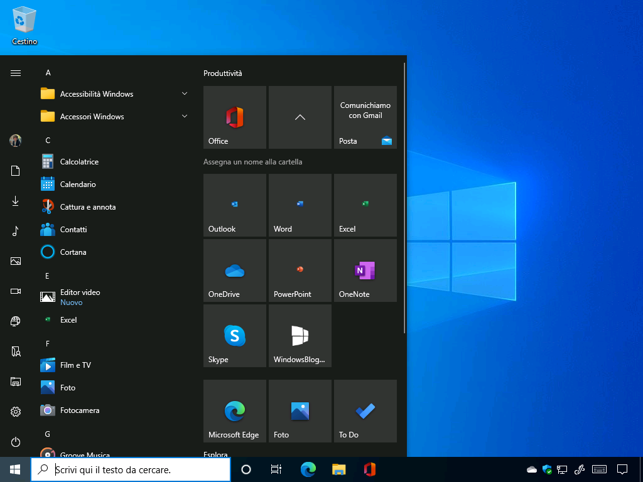The height and width of the screenshot is (482, 643).
Task: Open Windows Security tray icon
Action: coord(547,469)
